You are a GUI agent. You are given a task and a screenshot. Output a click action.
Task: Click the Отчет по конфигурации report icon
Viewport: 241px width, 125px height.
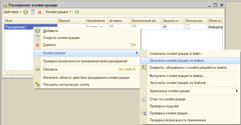tap(144, 99)
